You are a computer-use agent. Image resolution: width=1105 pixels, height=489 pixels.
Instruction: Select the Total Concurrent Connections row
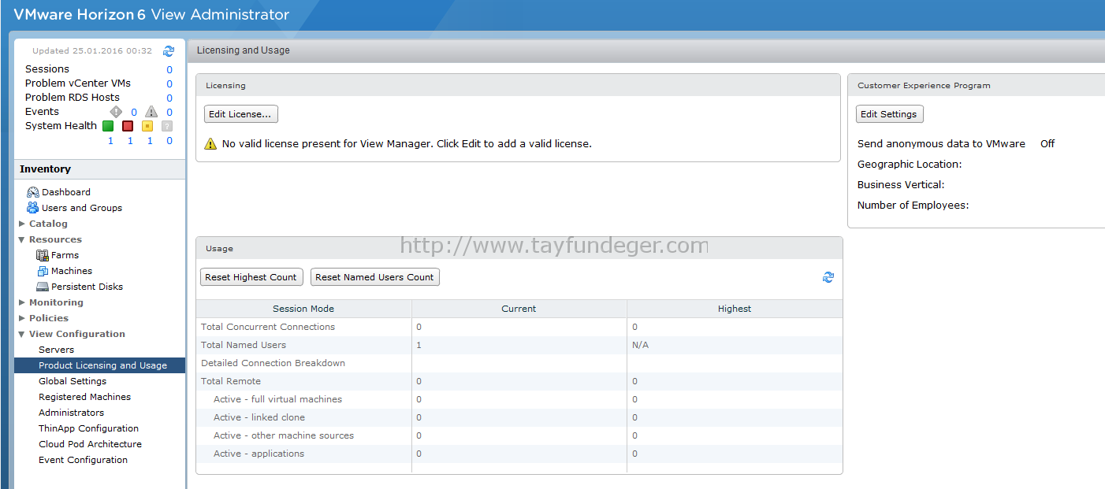tap(519, 327)
